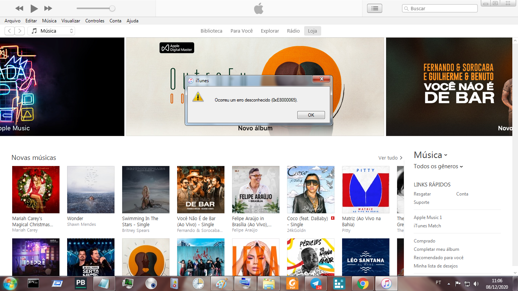Open the Léo Santana Al Mare cover

[366, 257]
